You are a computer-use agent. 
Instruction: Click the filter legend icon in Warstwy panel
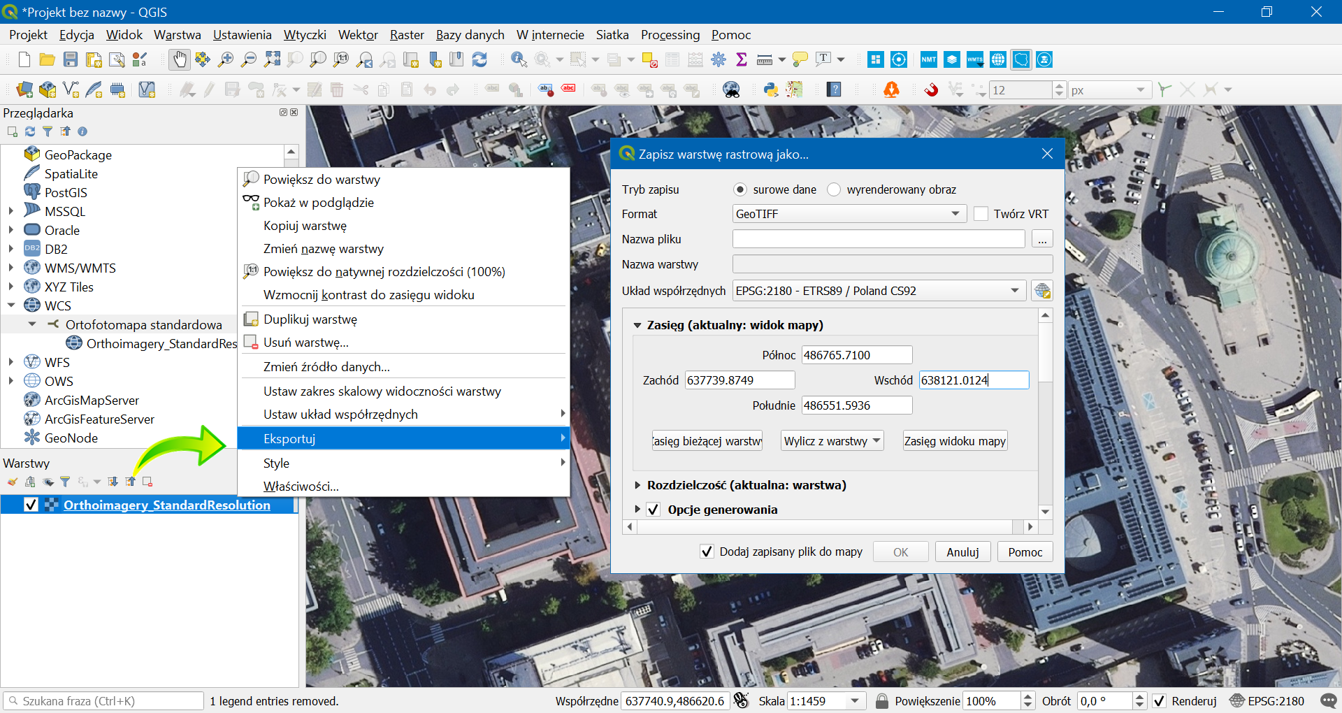click(65, 482)
